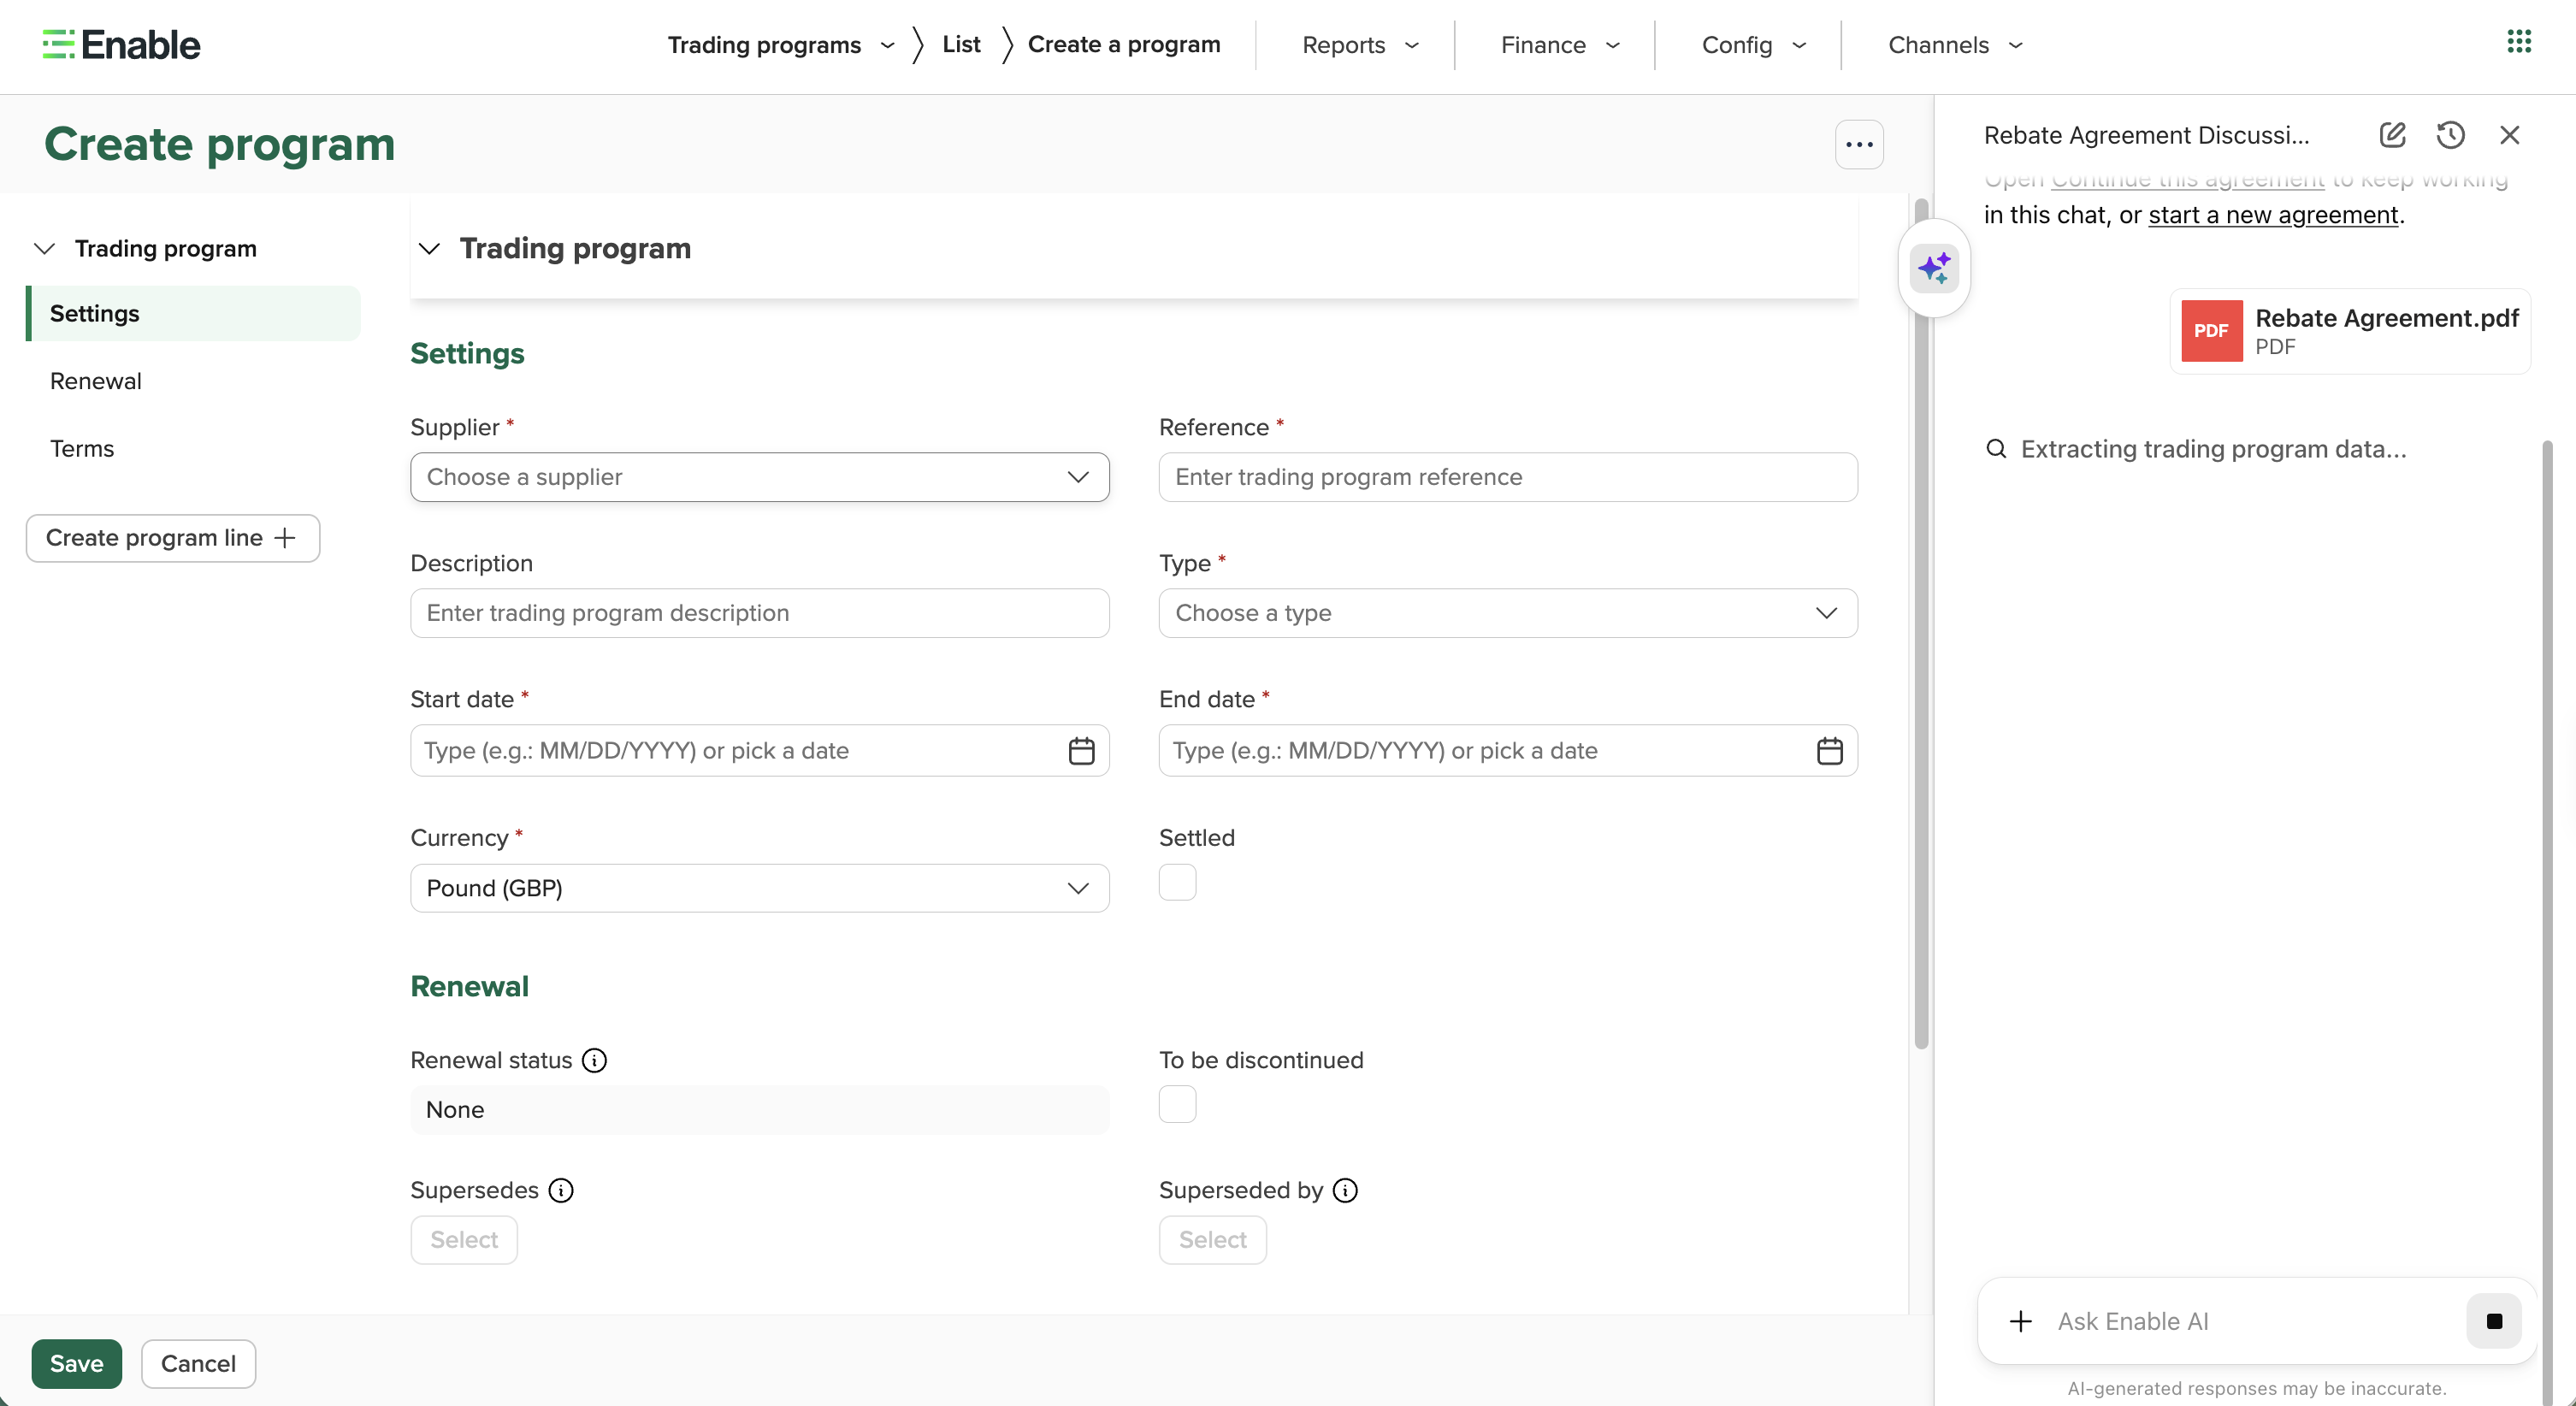
Task: Show Superseded by info tooltip
Action: (1345, 1190)
